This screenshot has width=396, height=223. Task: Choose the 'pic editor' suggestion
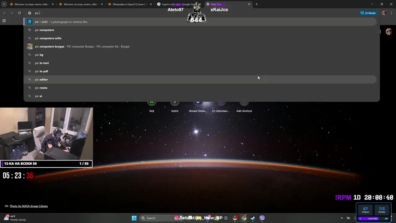pos(200,80)
